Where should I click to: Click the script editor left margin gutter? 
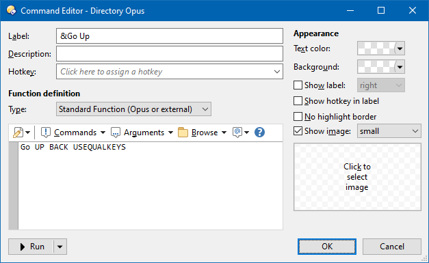(x=13, y=186)
